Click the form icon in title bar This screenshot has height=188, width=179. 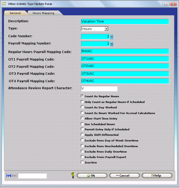(4, 4)
